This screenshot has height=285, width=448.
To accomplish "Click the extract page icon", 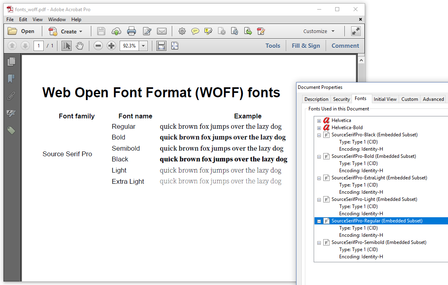I will pyautogui.click(x=248, y=31).
